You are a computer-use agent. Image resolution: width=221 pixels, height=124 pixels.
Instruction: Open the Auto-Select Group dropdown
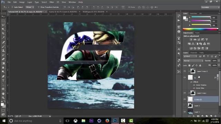coord(30,7)
